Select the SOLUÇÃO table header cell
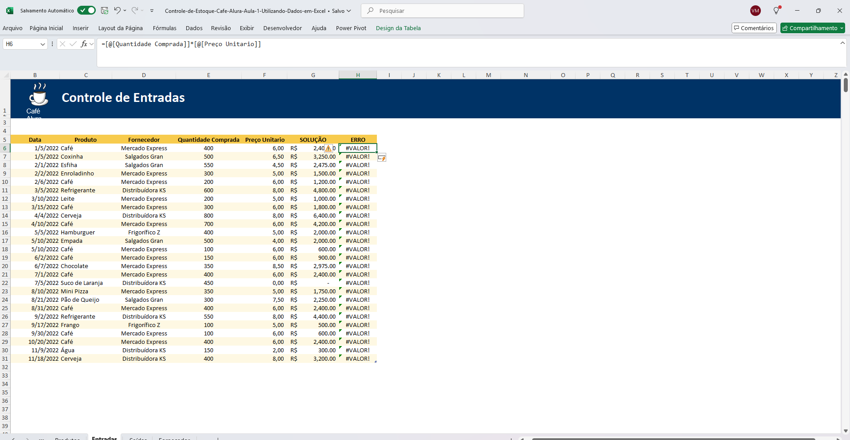Viewport: 850px width, 440px height. click(x=313, y=140)
